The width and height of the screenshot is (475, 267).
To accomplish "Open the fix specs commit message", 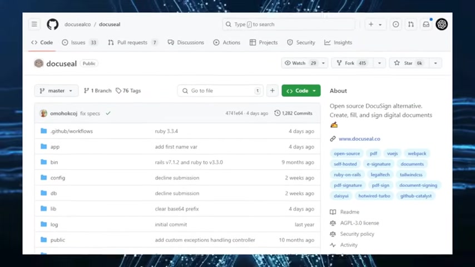I will click(90, 113).
